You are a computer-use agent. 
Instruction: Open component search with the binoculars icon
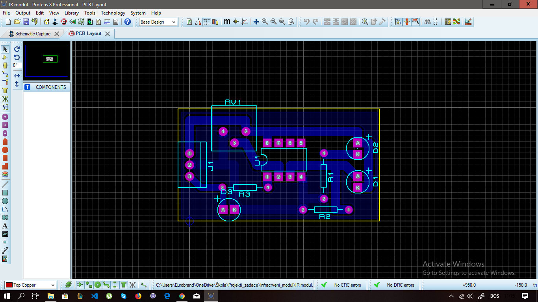coord(427,22)
